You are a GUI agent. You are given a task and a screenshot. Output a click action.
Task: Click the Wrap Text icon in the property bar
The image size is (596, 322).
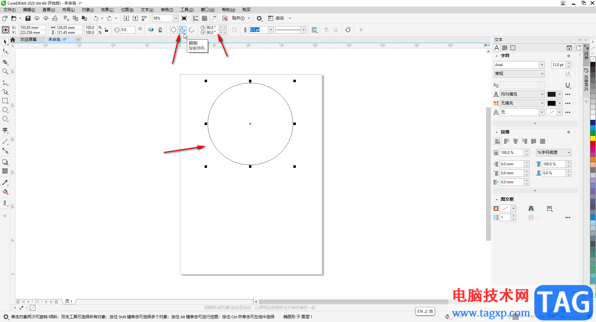(x=314, y=30)
